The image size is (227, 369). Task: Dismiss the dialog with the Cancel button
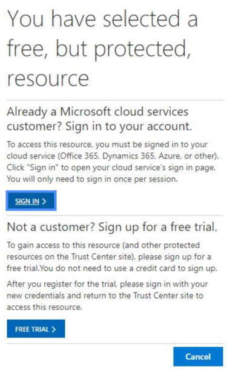tap(198, 356)
